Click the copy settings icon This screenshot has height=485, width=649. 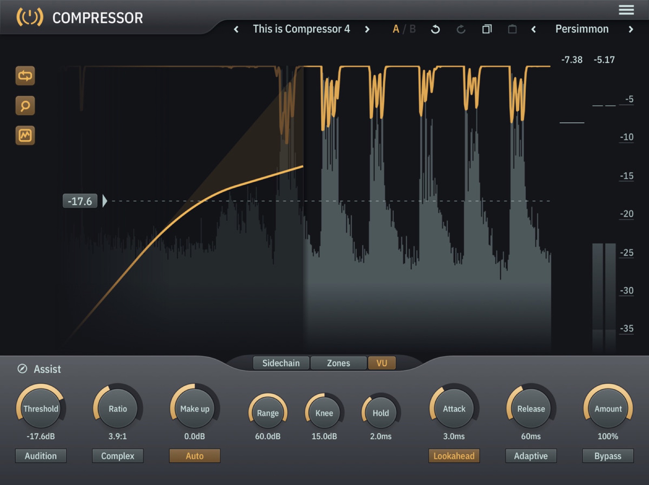point(487,29)
